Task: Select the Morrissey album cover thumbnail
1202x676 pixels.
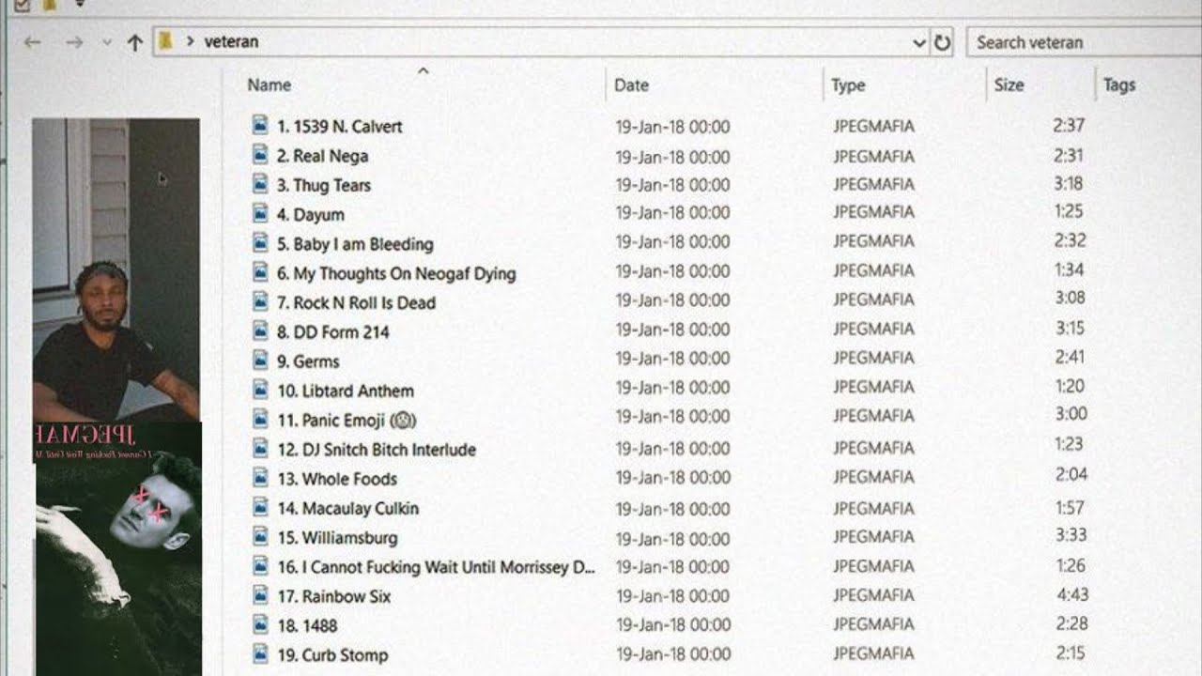Action: [118, 549]
